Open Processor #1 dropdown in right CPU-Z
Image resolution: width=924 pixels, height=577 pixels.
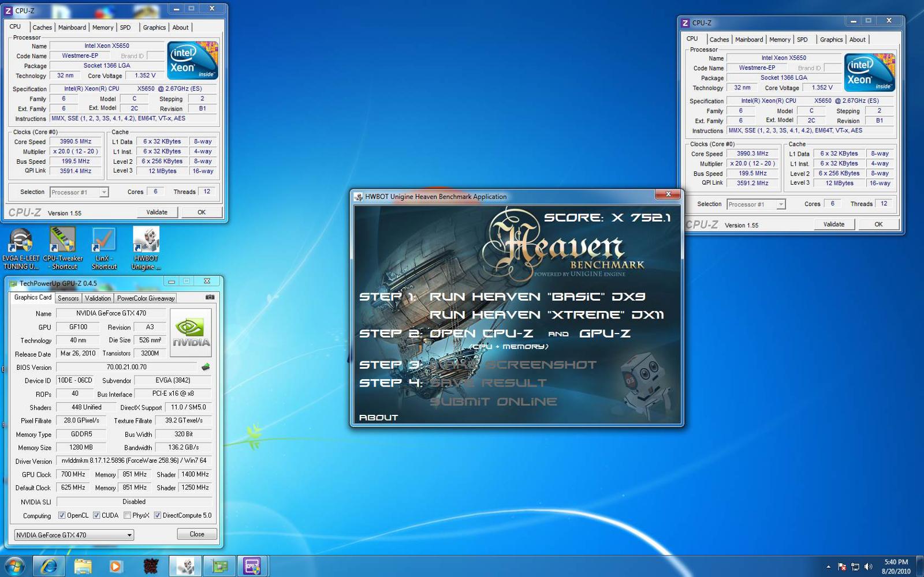[x=757, y=204]
